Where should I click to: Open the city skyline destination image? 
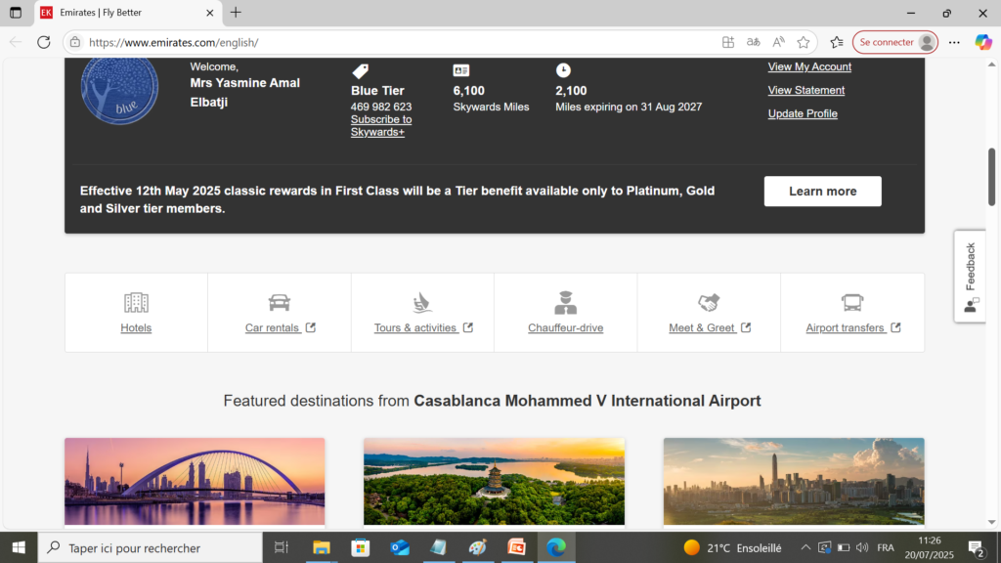[794, 481]
